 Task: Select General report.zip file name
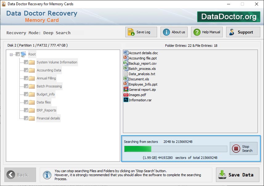[142, 90]
